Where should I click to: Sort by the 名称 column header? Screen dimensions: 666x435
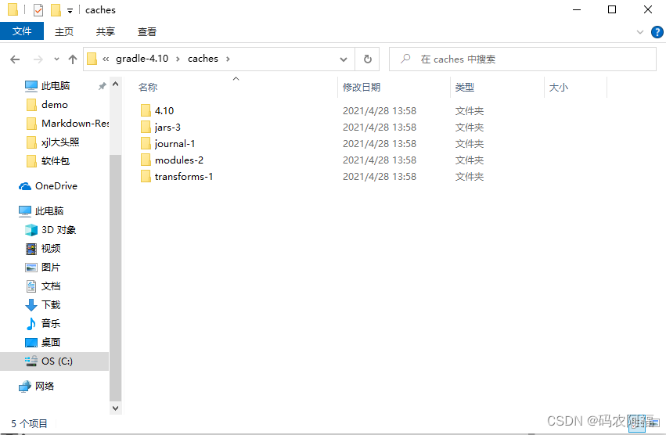click(148, 87)
